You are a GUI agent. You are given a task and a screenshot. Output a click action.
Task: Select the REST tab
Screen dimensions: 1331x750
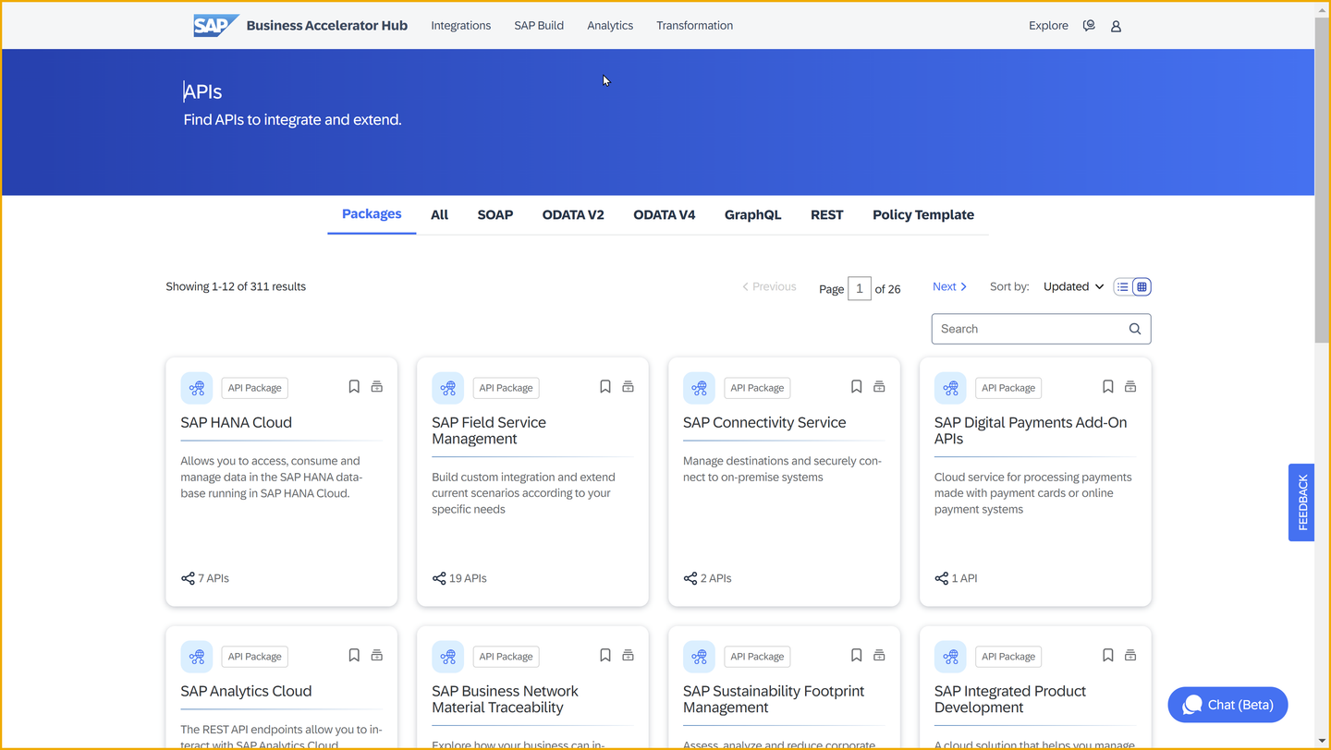(827, 214)
